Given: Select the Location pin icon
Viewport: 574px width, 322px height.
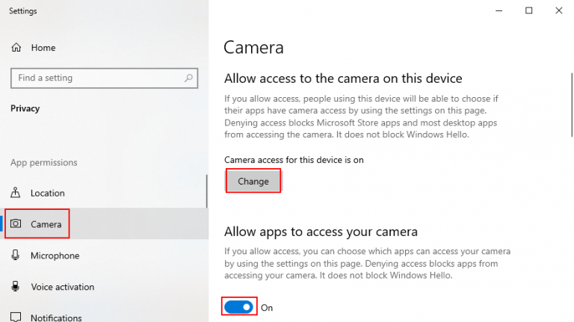Looking at the screenshot, I should pyautogui.click(x=16, y=193).
